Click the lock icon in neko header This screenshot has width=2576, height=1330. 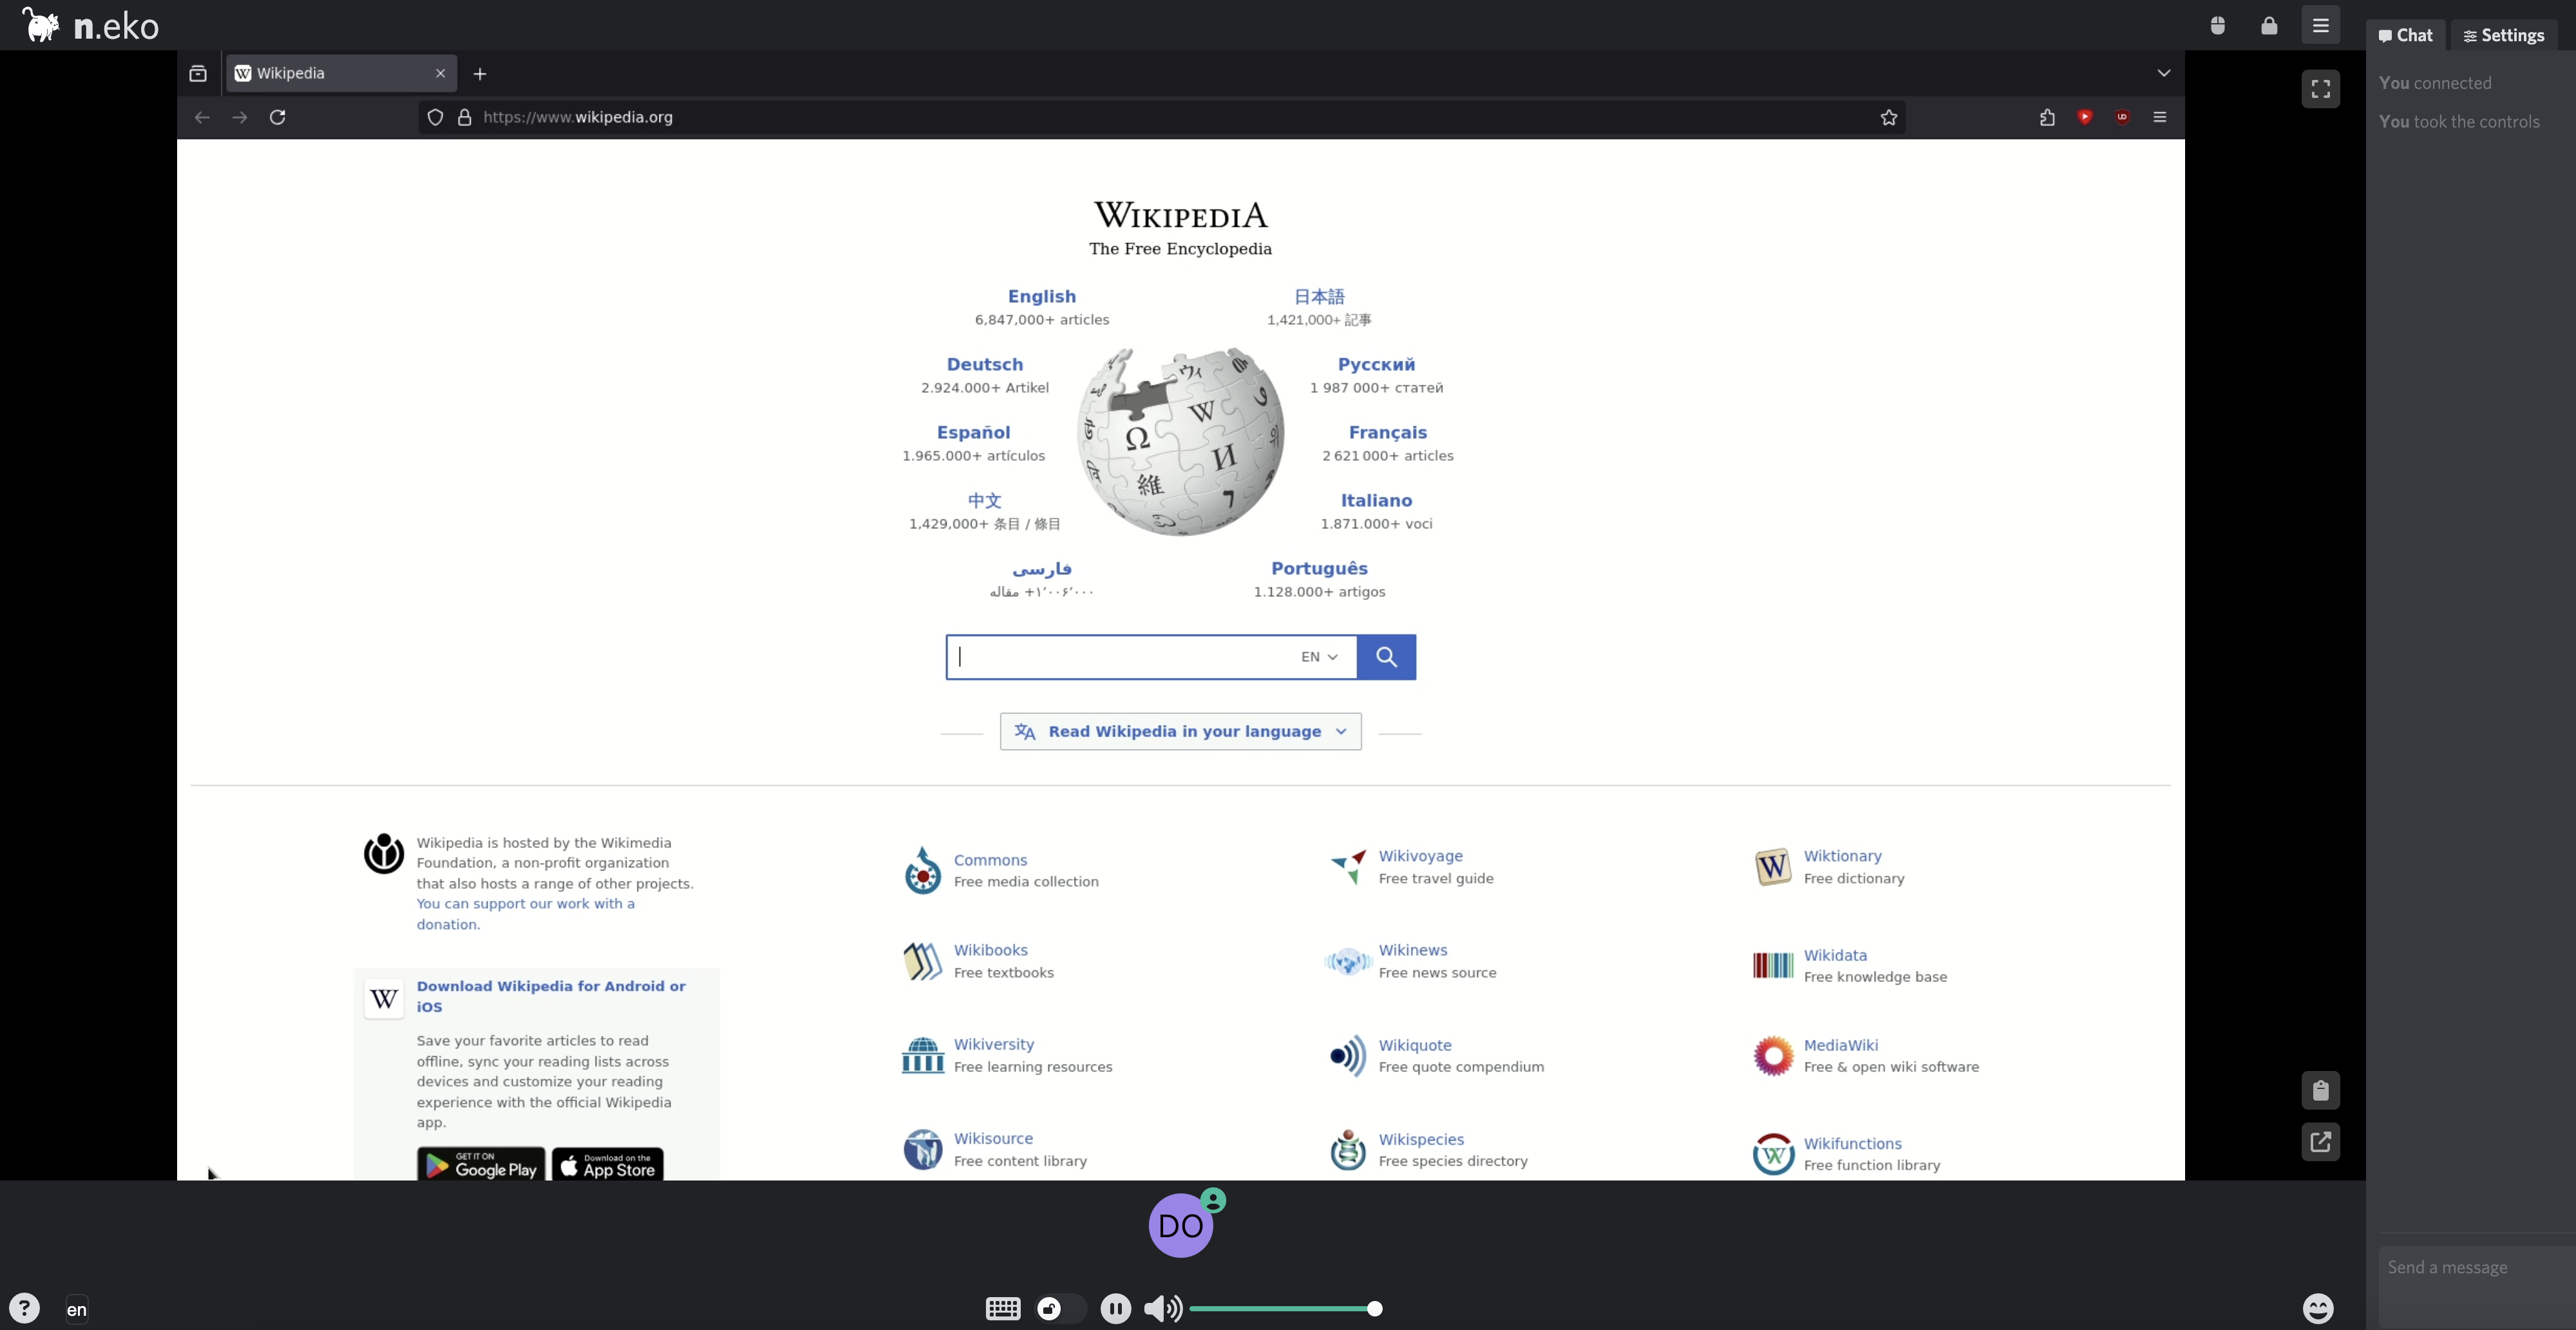point(2269,26)
